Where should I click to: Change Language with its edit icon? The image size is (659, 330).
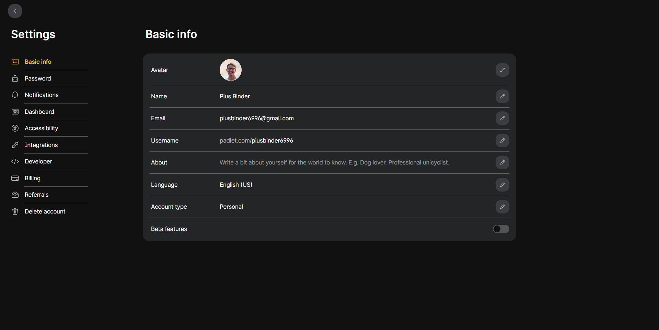click(x=502, y=185)
